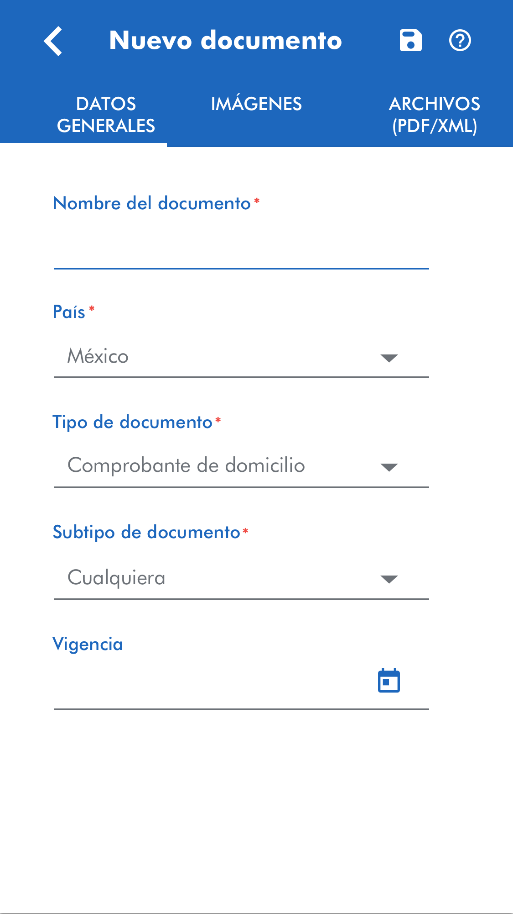Switch to the Imágenes tab
The height and width of the screenshot is (914, 513).
(256, 104)
